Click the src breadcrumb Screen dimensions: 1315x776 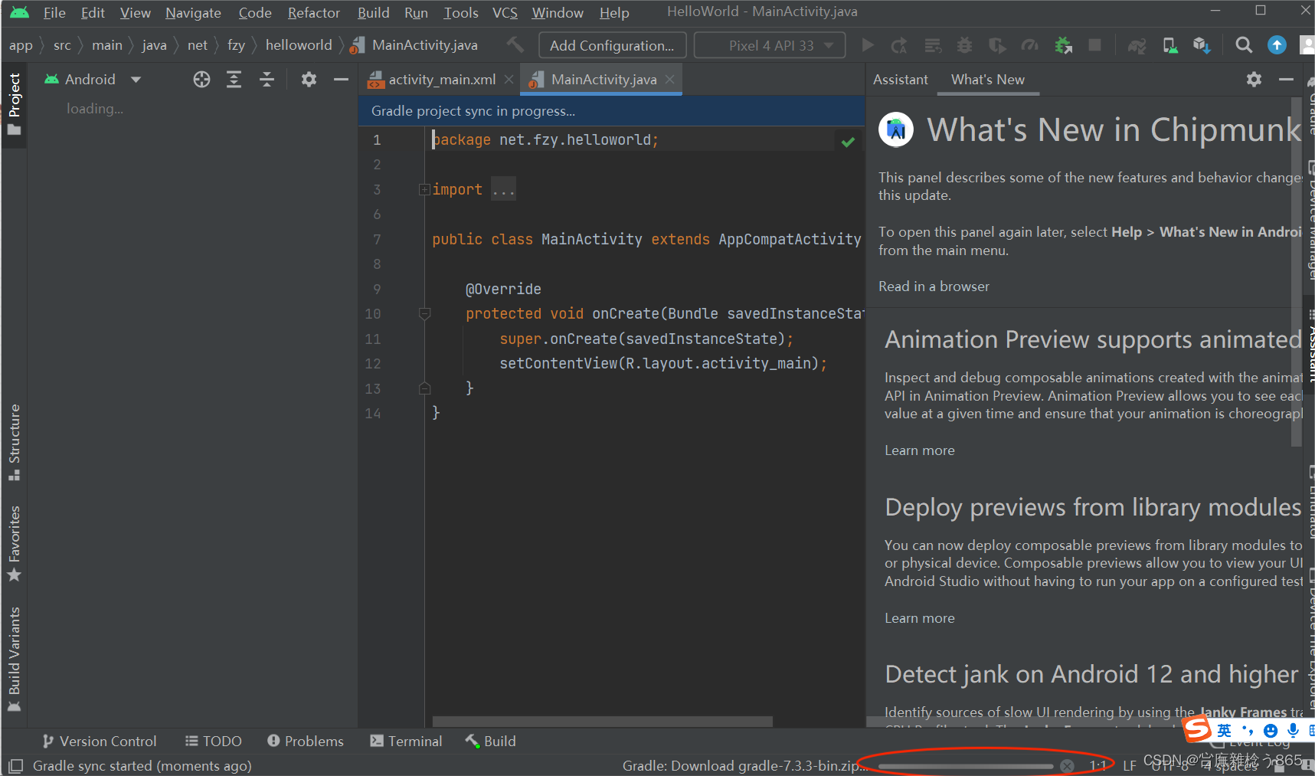62,45
